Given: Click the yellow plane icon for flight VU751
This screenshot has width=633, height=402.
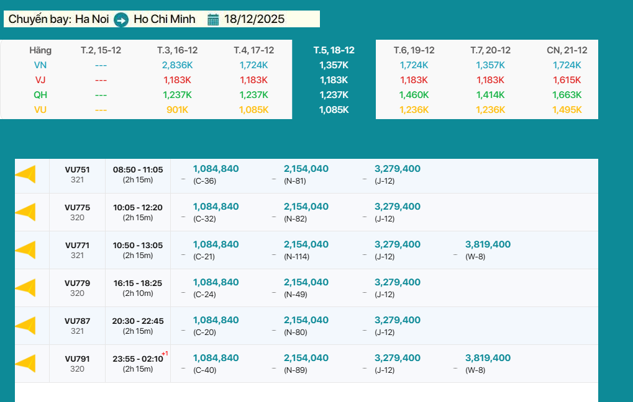Looking at the screenshot, I should point(25,175).
